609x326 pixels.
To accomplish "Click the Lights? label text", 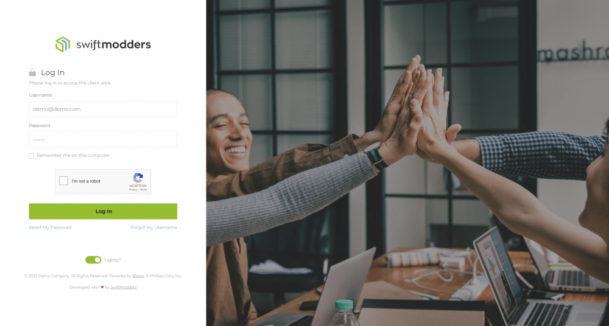I will click(x=113, y=260).
